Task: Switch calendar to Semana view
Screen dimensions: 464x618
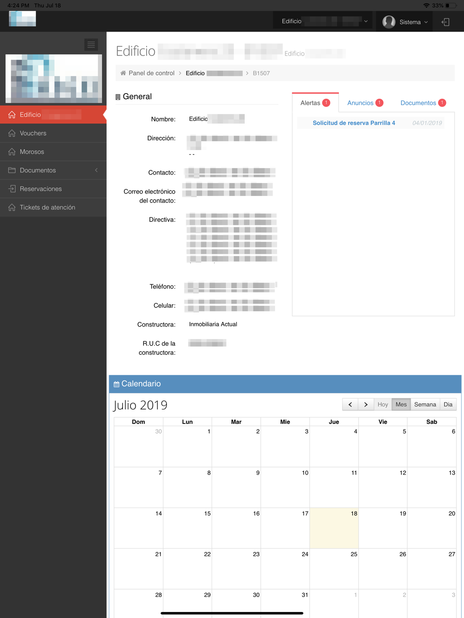Action: click(425, 404)
